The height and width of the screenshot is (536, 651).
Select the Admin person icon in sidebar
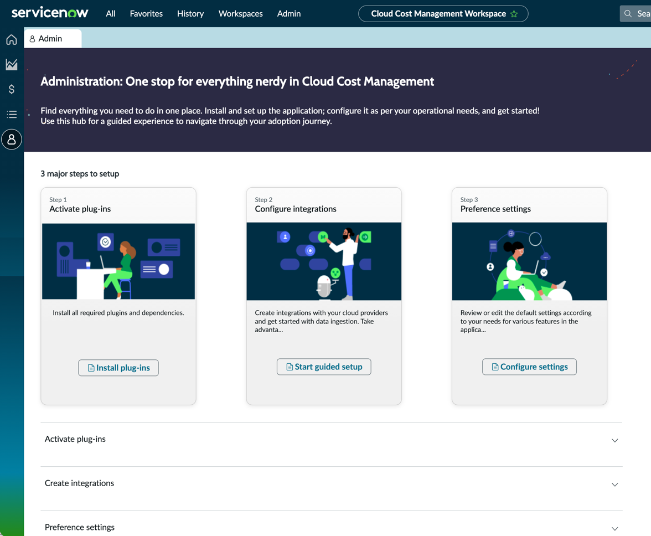click(x=12, y=140)
